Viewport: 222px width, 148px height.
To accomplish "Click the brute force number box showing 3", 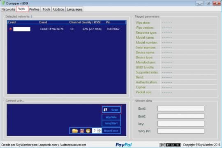I will [95, 131].
